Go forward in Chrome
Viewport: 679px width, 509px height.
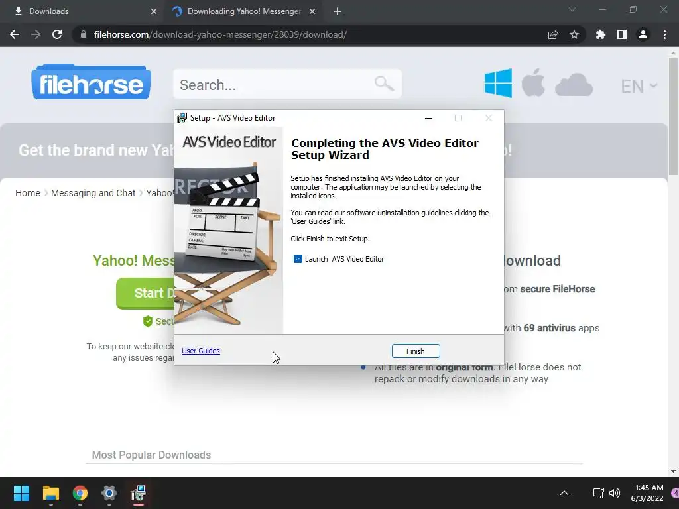click(x=36, y=34)
